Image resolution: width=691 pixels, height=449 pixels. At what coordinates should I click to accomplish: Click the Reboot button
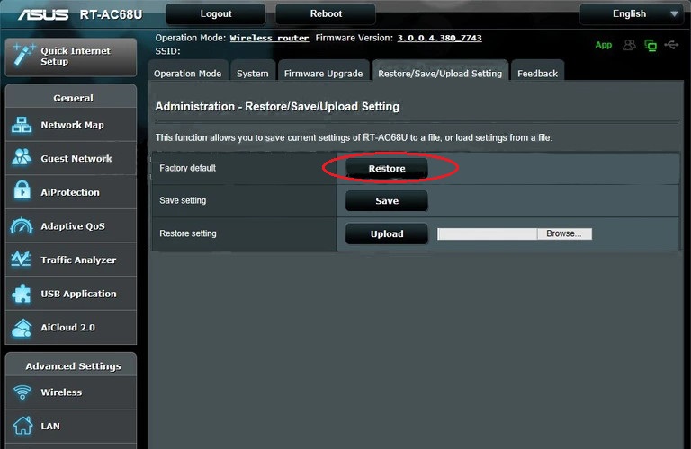326,14
